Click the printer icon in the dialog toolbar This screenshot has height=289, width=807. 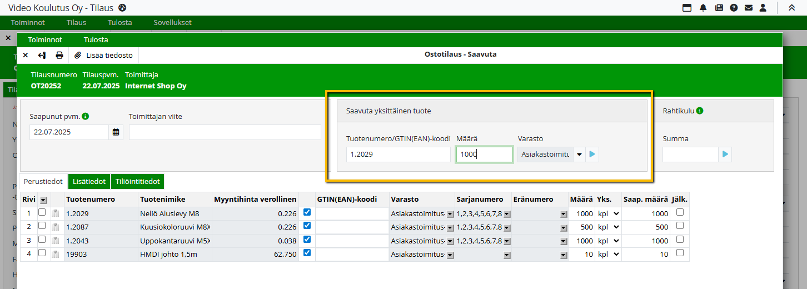pyautogui.click(x=59, y=55)
